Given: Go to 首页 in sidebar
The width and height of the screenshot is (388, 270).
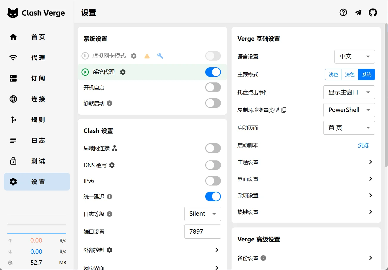Looking at the screenshot, I should tap(37, 37).
